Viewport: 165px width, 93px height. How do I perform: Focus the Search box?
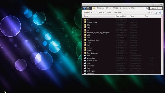pyautogui.click(x=156, y=8)
